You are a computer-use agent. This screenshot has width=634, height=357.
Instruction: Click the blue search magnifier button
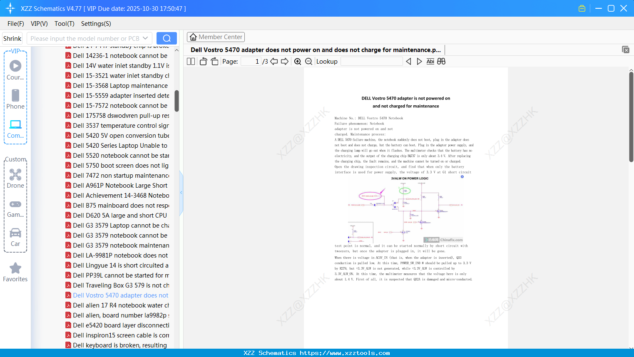[167, 38]
